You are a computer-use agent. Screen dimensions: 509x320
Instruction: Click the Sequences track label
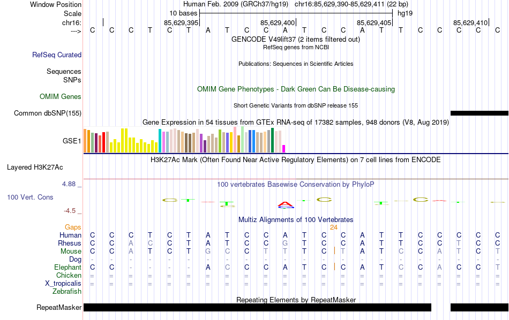64,71
